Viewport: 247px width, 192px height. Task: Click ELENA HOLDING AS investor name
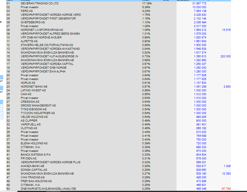pyautogui.click(x=34, y=144)
